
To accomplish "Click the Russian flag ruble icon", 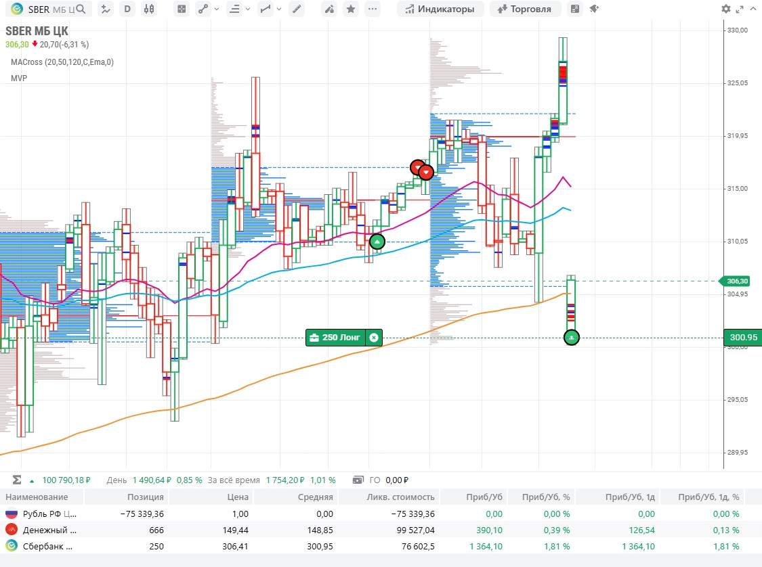I will 12,514.
